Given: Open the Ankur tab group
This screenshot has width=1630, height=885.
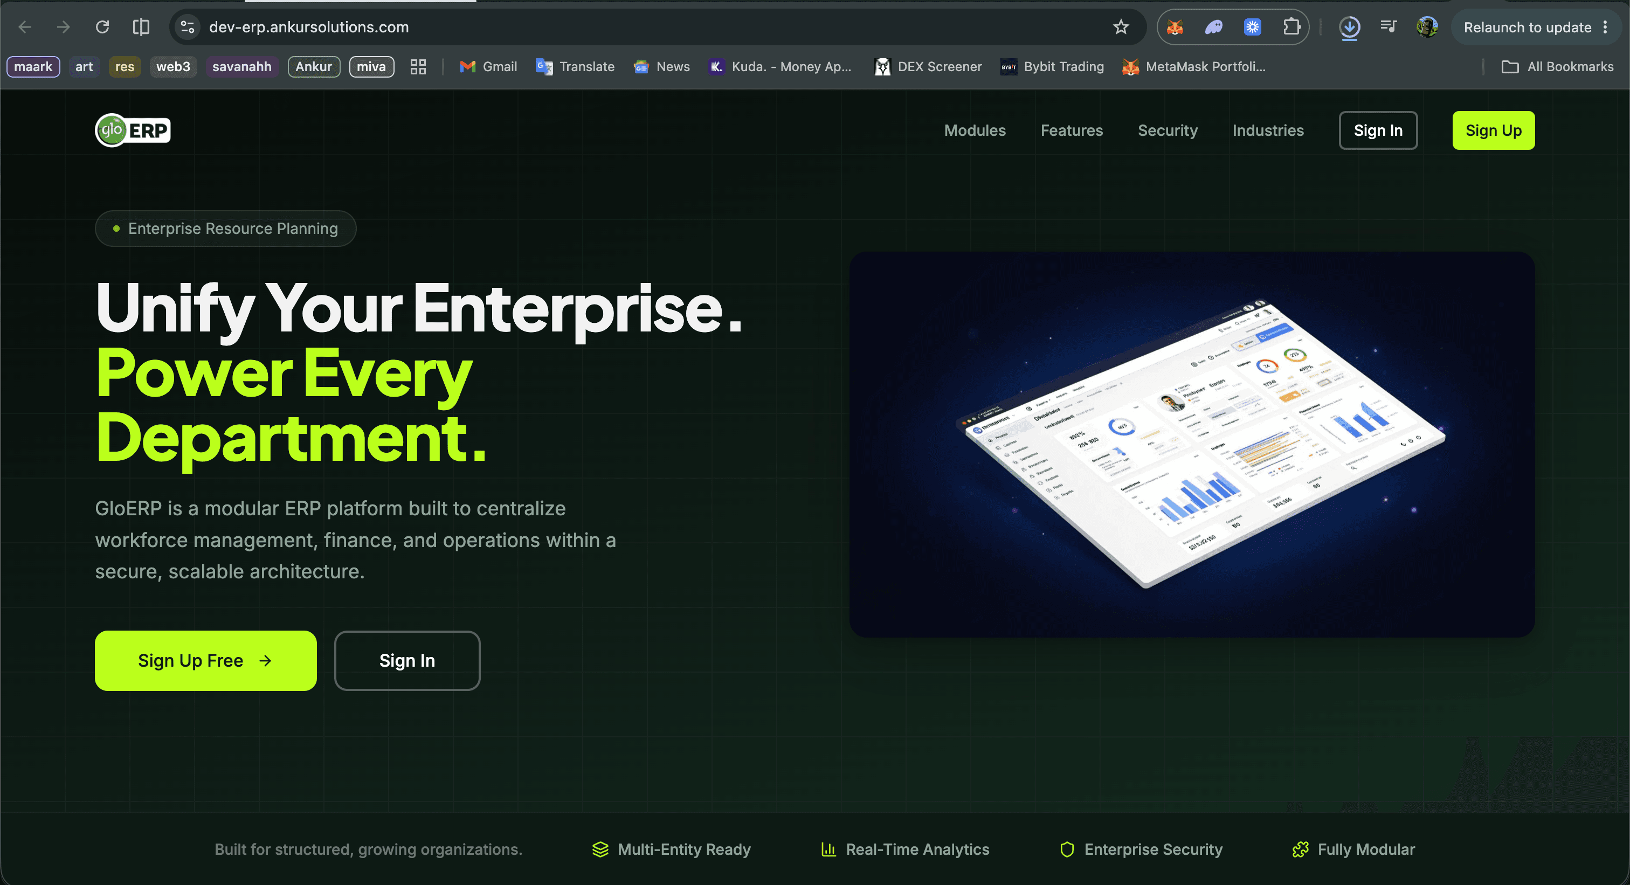Looking at the screenshot, I should point(314,66).
